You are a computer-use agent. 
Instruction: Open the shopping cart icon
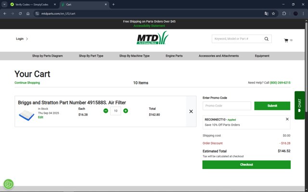coord(286,40)
